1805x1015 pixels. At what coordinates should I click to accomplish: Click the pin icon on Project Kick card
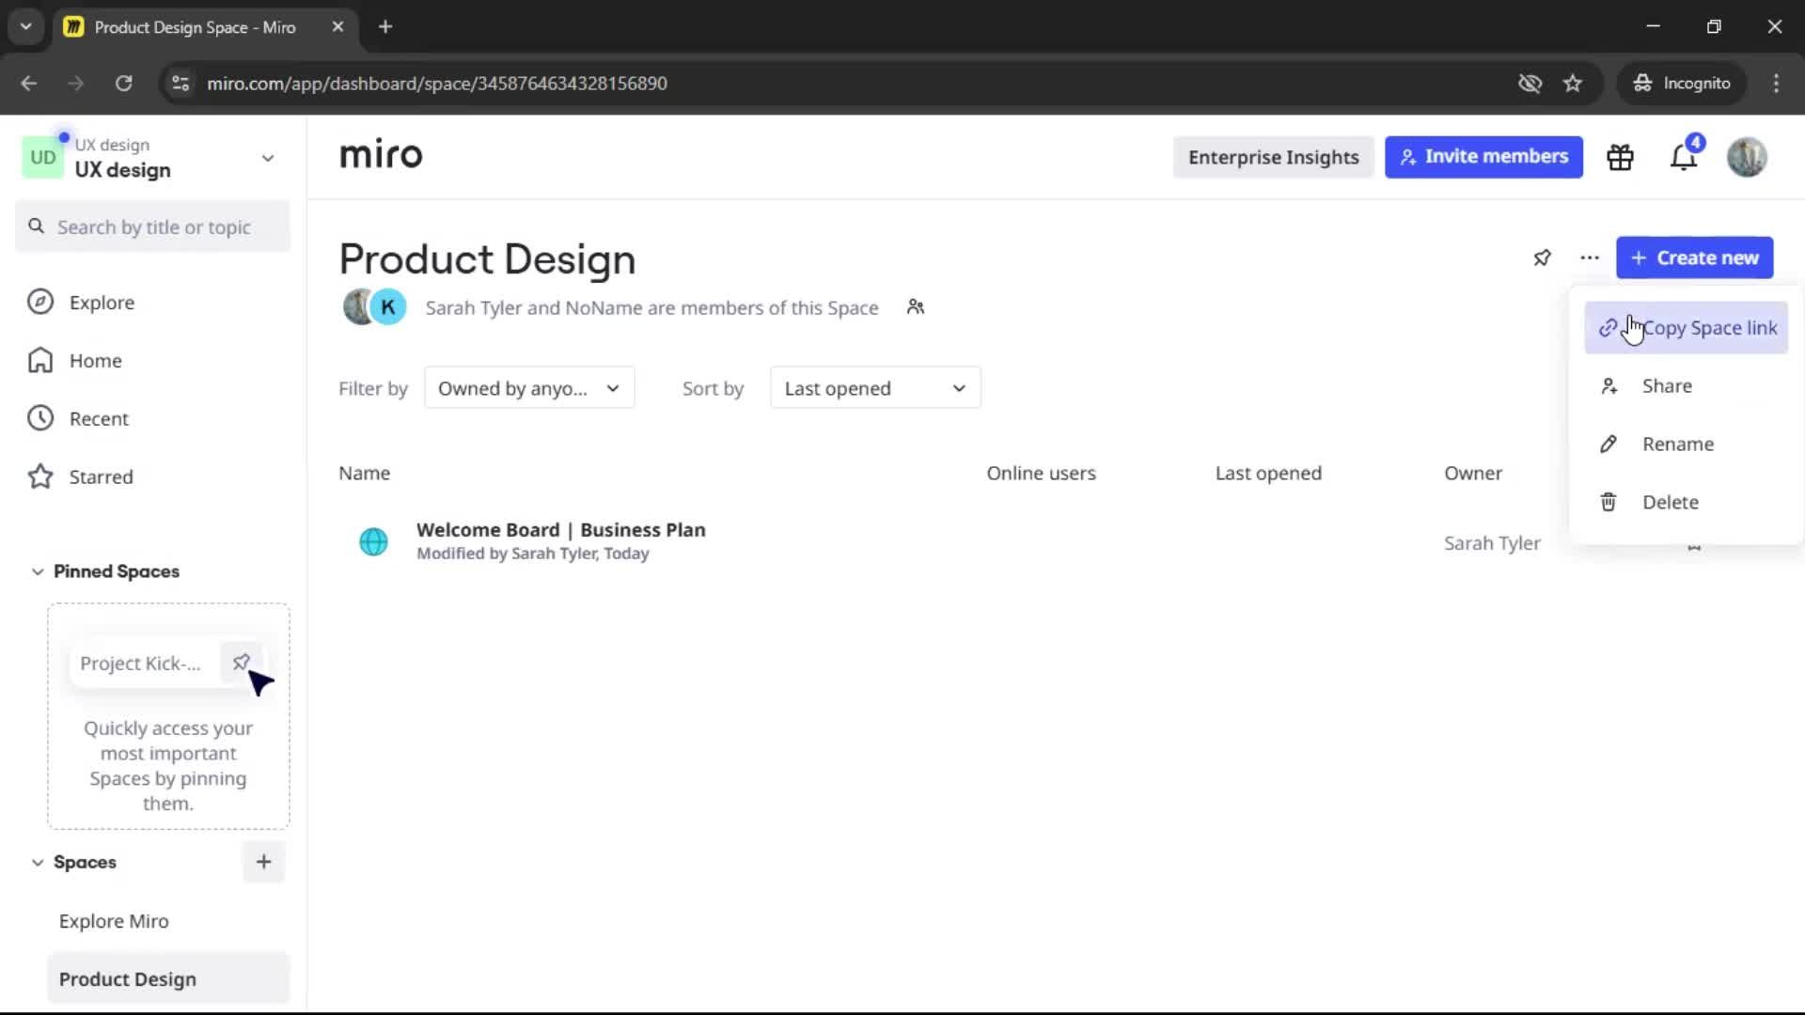click(x=241, y=663)
